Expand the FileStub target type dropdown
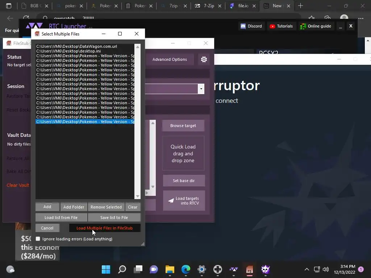 (x=201, y=89)
